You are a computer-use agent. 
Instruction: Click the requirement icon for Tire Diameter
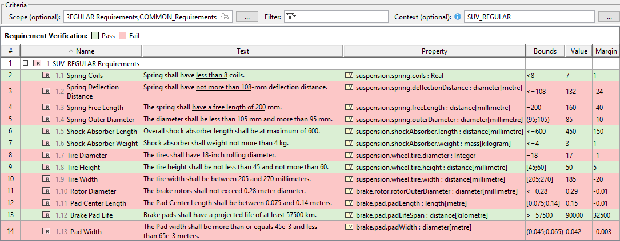46,155
